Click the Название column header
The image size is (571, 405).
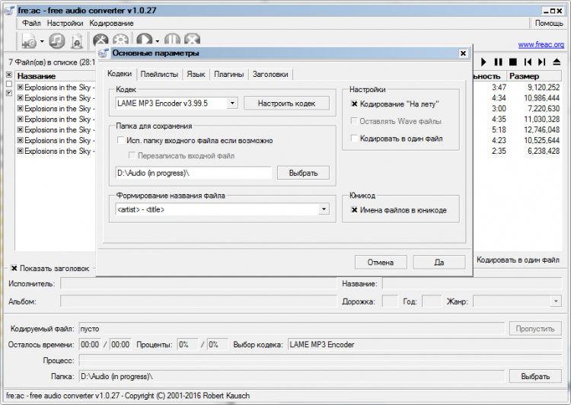click(56, 76)
